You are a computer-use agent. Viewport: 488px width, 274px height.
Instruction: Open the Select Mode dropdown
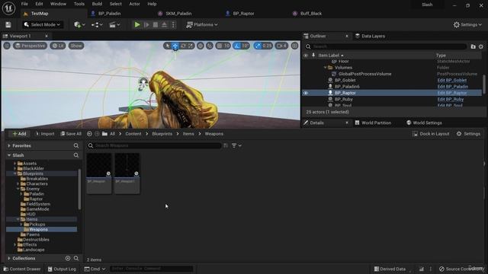coord(43,24)
